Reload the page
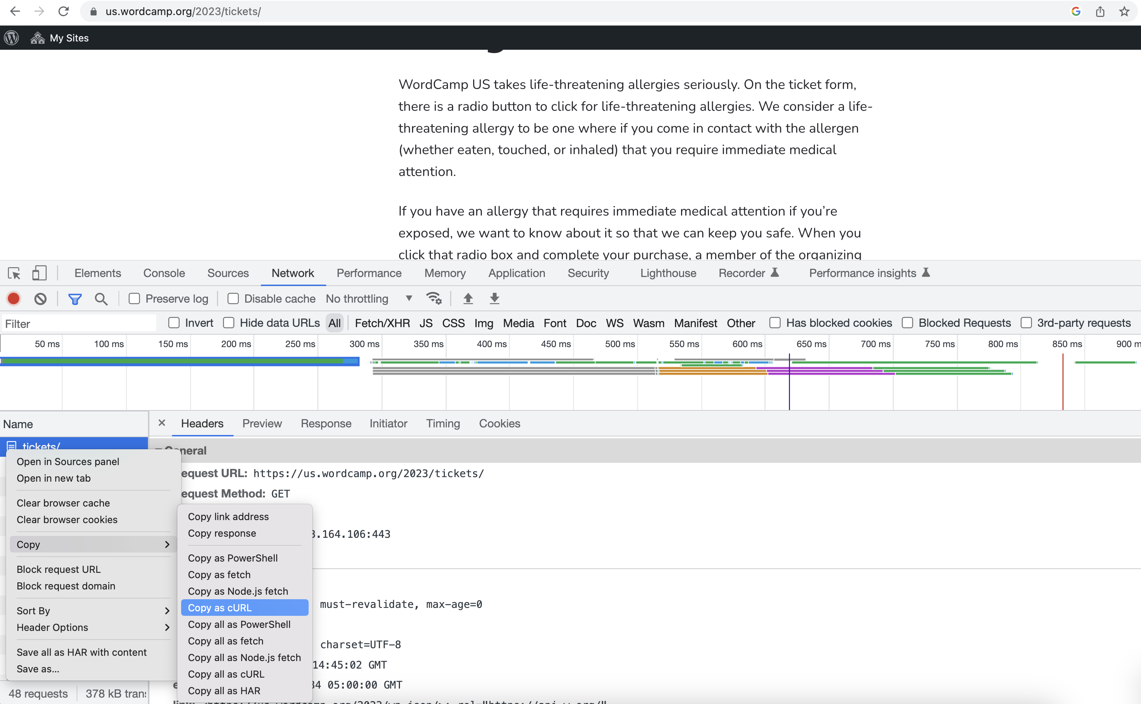 (63, 11)
